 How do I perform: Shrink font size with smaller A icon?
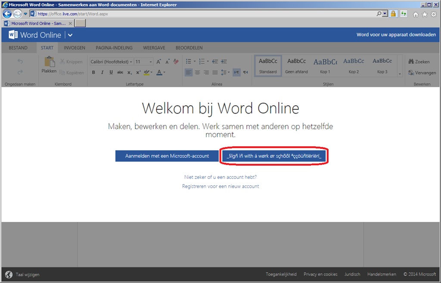[x=168, y=62]
